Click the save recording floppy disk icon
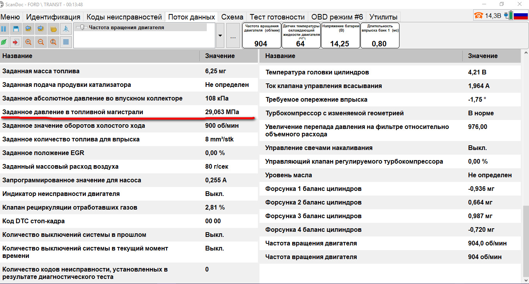The width and height of the screenshot is (529, 284). pyautogui.click(x=16, y=29)
